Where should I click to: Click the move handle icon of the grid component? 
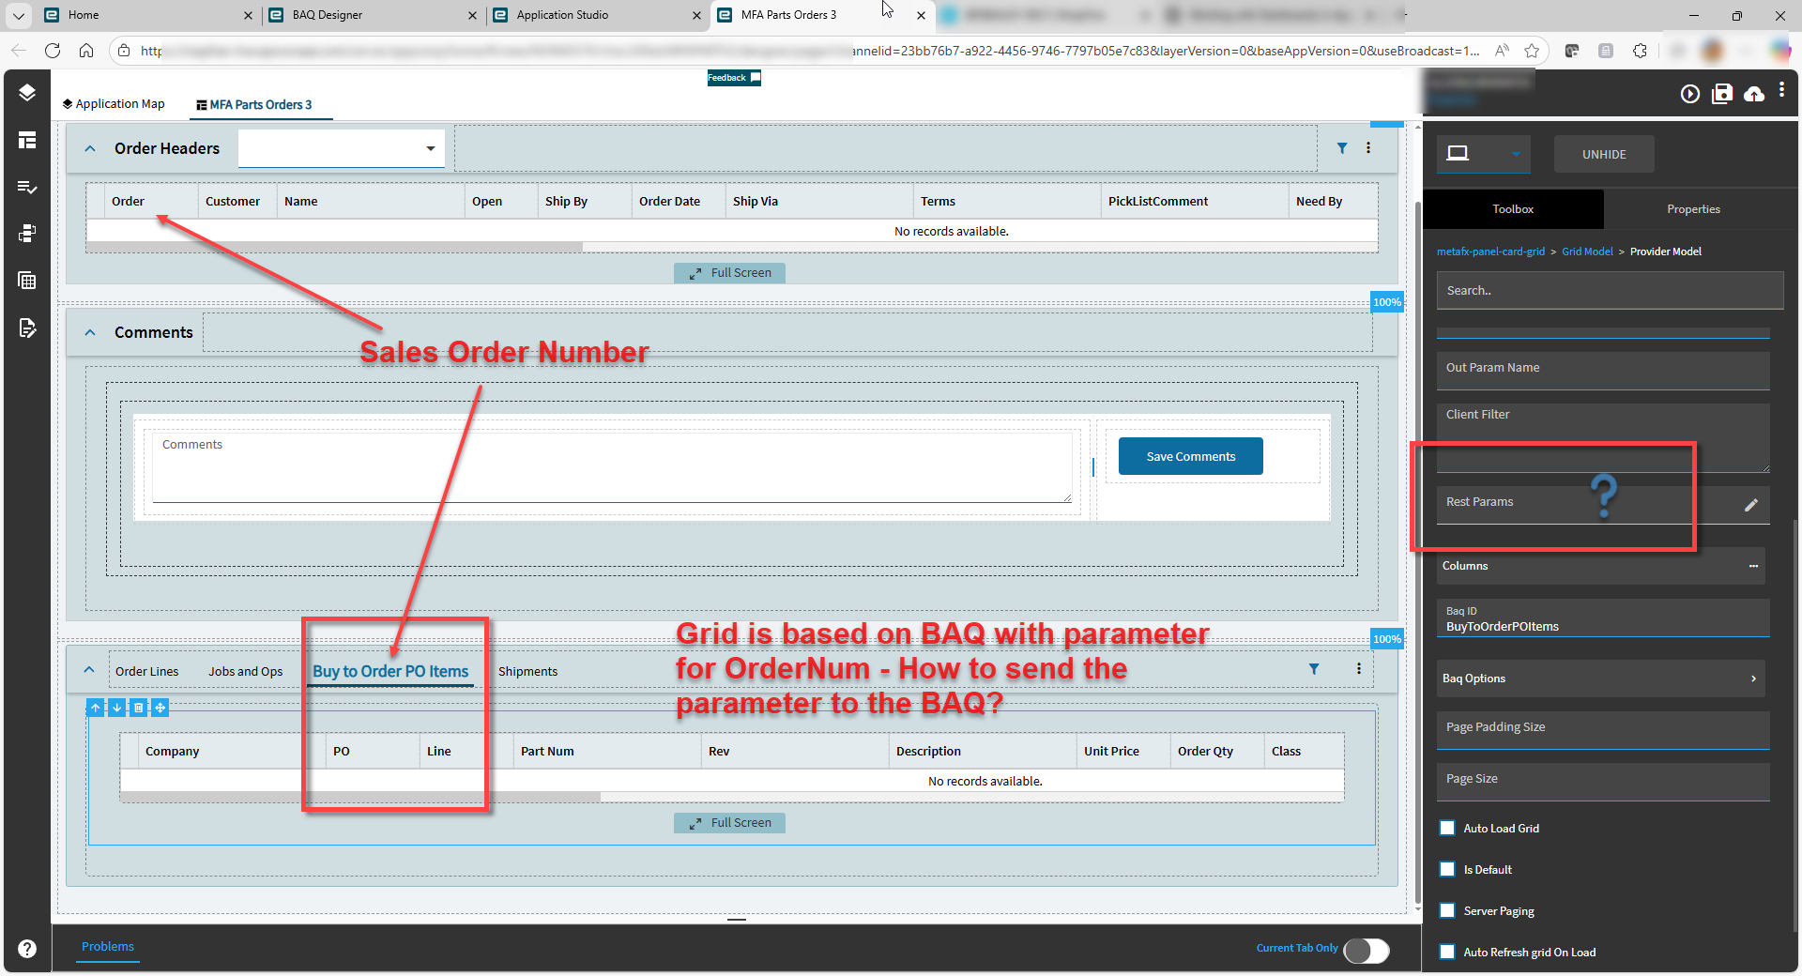[160, 708]
